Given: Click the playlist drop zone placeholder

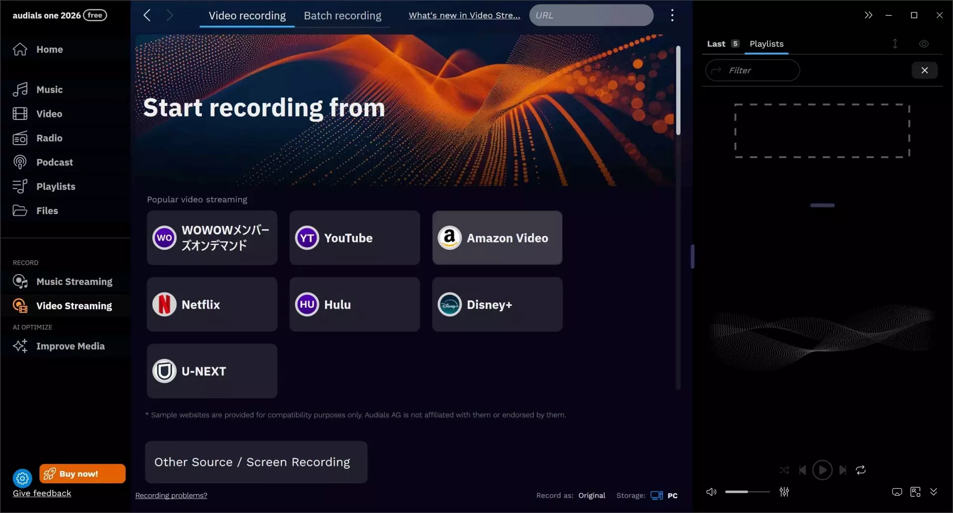Looking at the screenshot, I should coord(822,130).
